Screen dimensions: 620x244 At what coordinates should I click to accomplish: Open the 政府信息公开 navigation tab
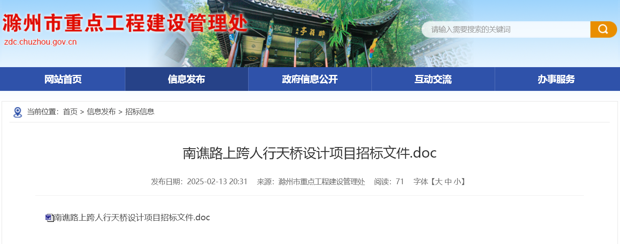tap(310, 79)
